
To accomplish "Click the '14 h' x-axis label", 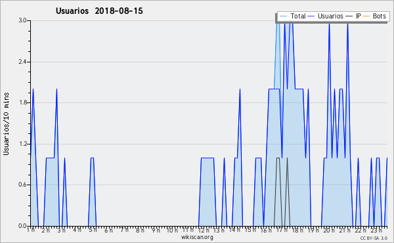I will pyautogui.click(x=234, y=229).
